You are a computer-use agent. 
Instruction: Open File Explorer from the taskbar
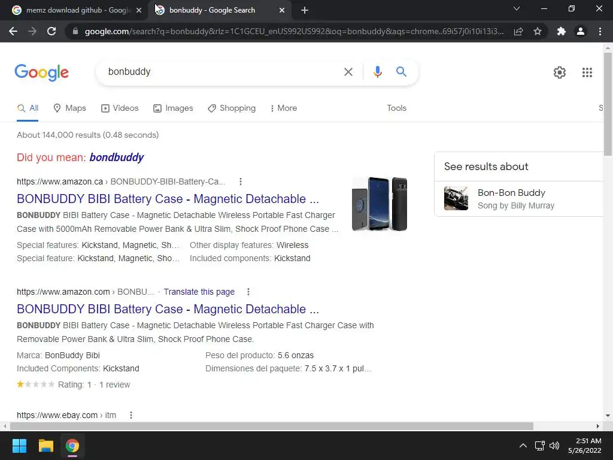click(x=45, y=446)
